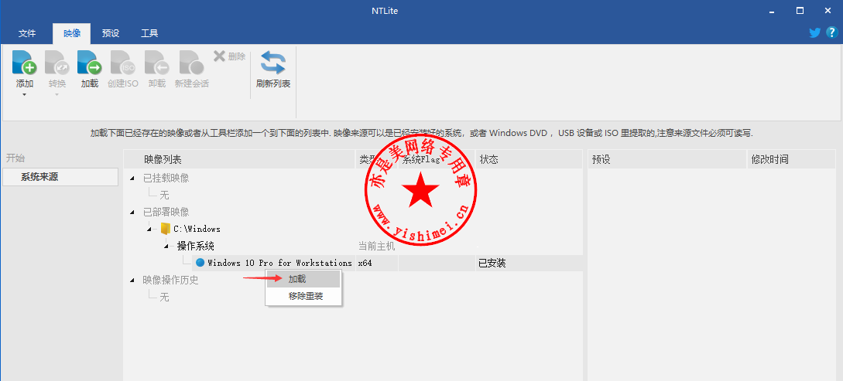The width and height of the screenshot is (843, 381).
Task: Choose 移除重装 in the context menu
Action: point(303,296)
